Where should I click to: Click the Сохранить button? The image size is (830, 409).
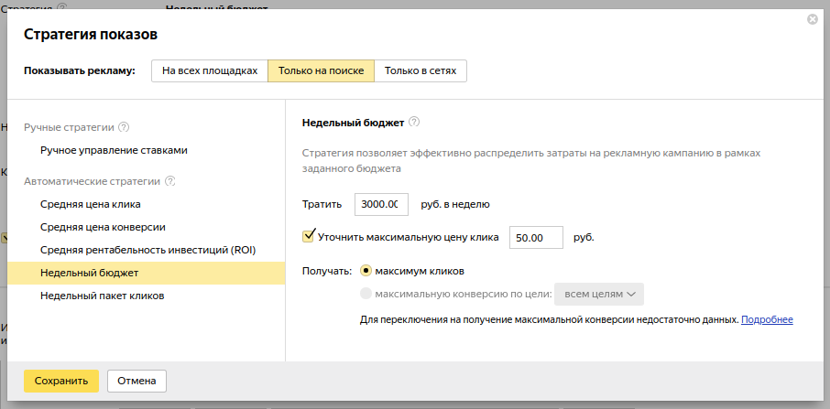tap(61, 381)
